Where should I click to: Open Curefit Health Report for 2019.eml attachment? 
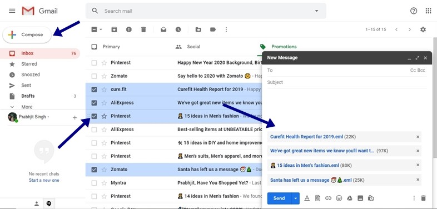pyautogui.click(x=306, y=137)
